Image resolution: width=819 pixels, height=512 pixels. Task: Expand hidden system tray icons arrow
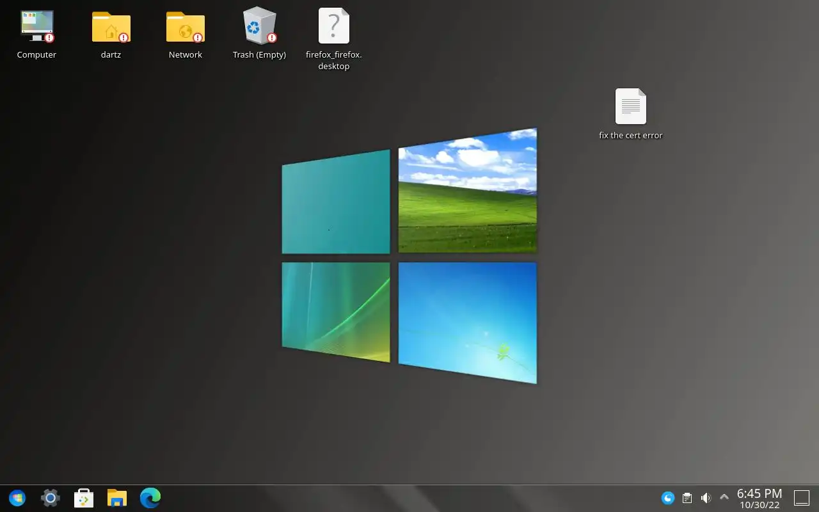coord(724,497)
